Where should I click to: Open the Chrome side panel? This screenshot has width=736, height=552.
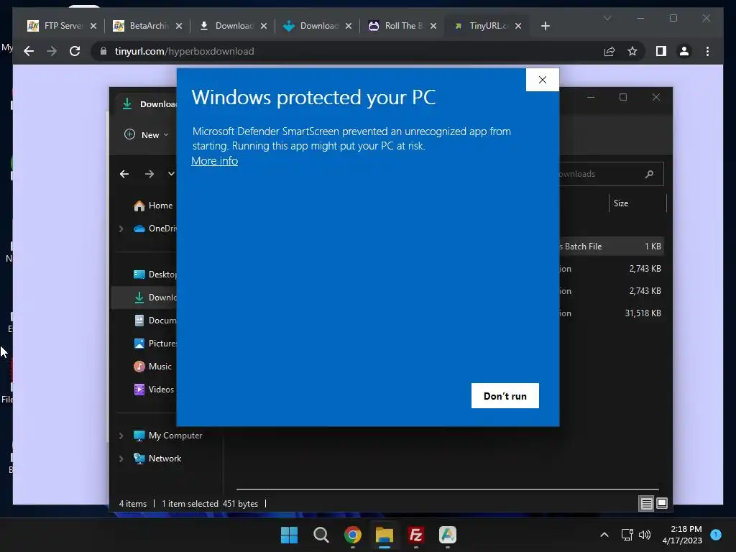[x=661, y=51]
